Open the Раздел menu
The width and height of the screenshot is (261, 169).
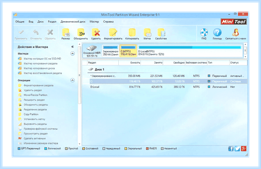pyautogui.click(x=52, y=22)
